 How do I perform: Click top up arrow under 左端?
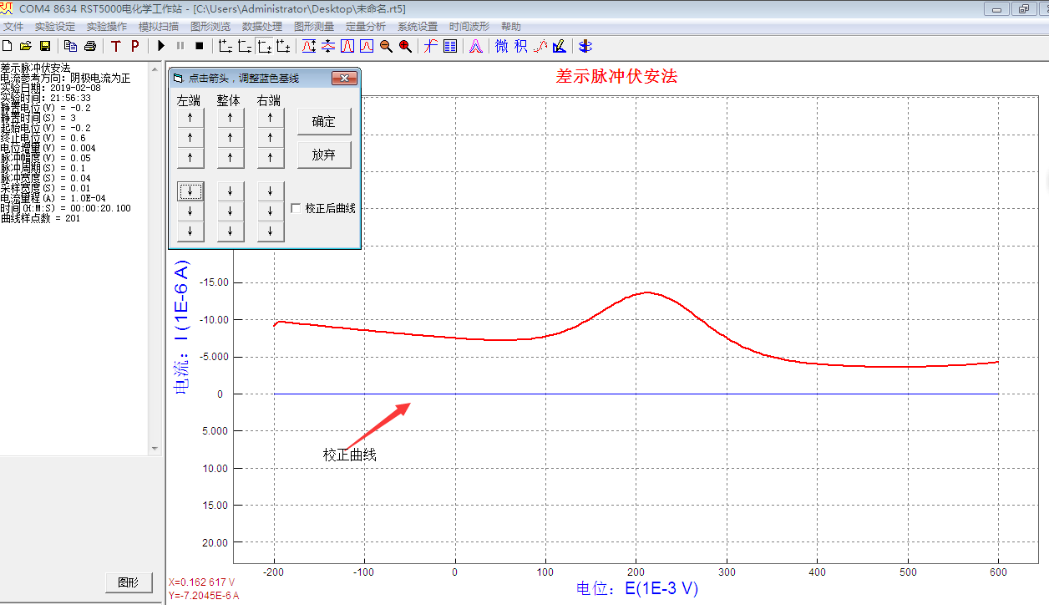(x=190, y=118)
